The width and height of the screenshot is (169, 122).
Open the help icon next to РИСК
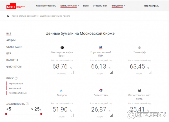click(x=16, y=78)
